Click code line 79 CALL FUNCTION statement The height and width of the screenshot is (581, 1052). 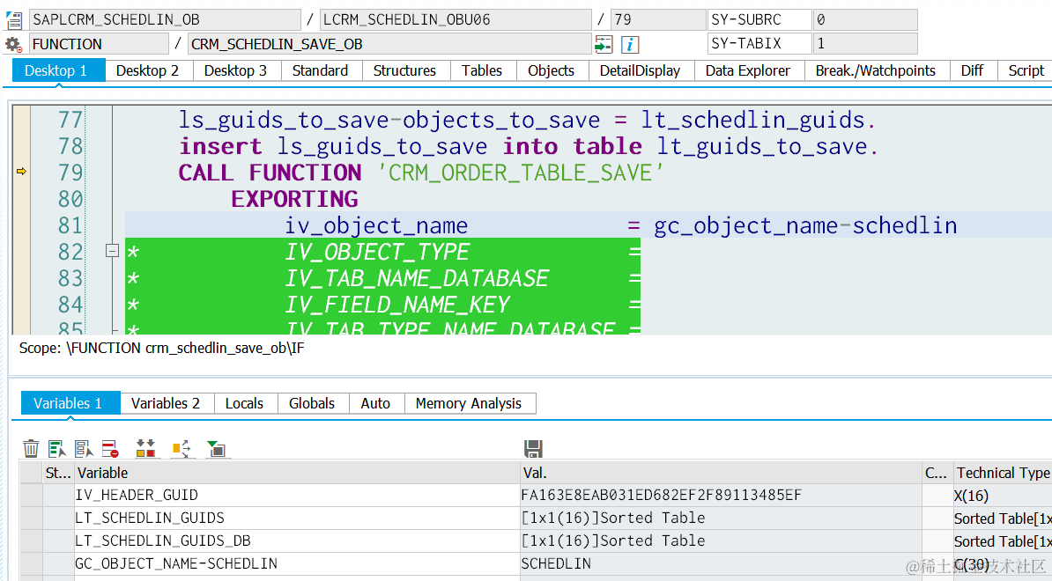420,173
